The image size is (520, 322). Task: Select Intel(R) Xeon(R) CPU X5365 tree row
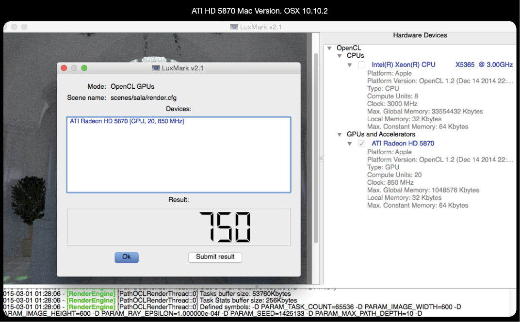click(x=442, y=64)
